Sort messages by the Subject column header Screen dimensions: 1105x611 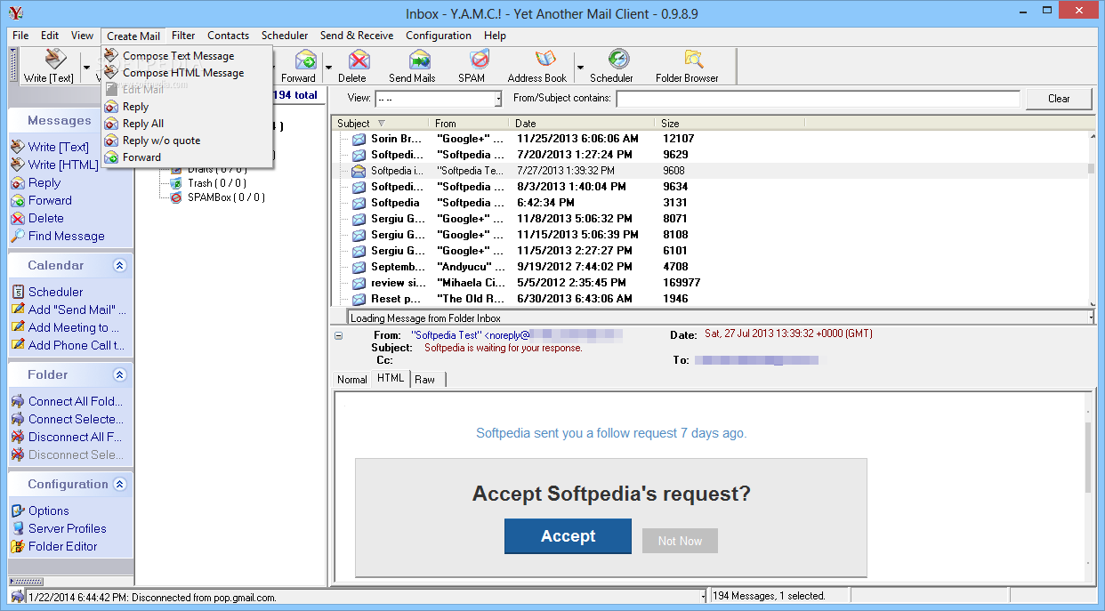click(380, 124)
